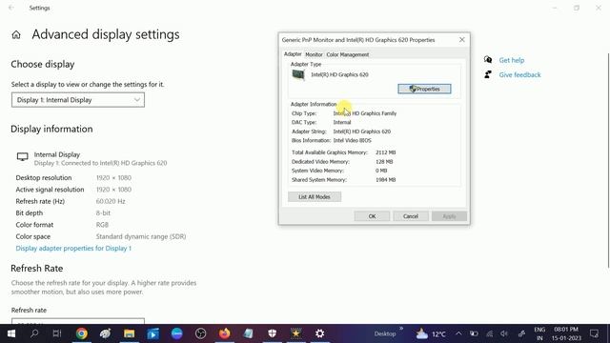
Task: Click the adapter card icon
Action: [298, 74]
